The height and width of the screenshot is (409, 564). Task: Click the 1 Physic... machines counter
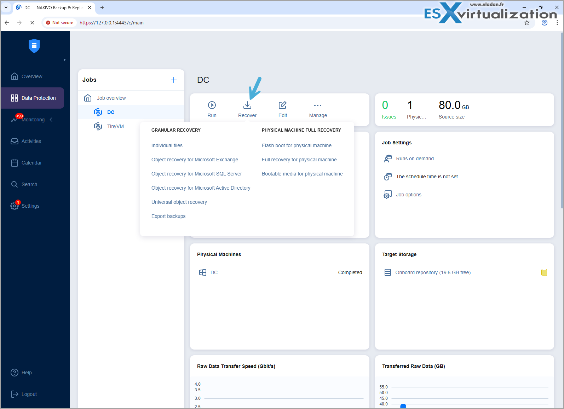[x=416, y=110]
